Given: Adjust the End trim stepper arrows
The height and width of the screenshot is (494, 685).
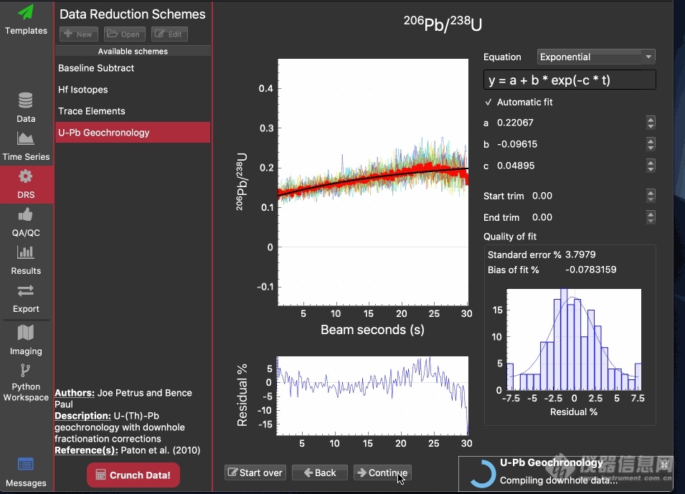Looking at the screenshot, I should tap(651, 217).
